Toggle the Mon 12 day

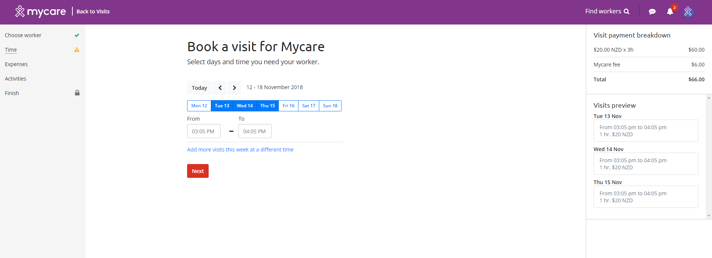pos(199,106)
